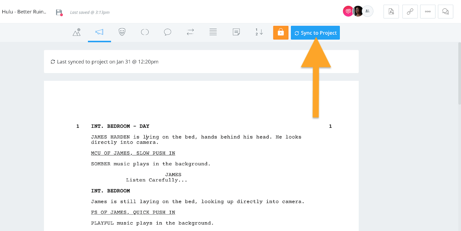Open the script Note icon
This screenshot has width=461, height=231.
point(236,32)
